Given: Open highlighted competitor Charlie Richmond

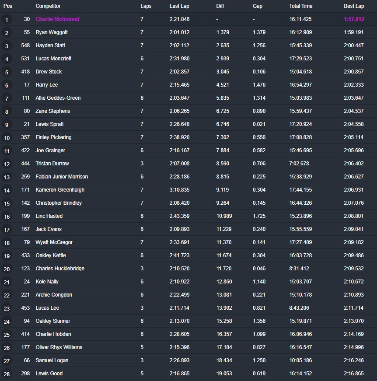Looking at the screenshot, I should 57,19.
